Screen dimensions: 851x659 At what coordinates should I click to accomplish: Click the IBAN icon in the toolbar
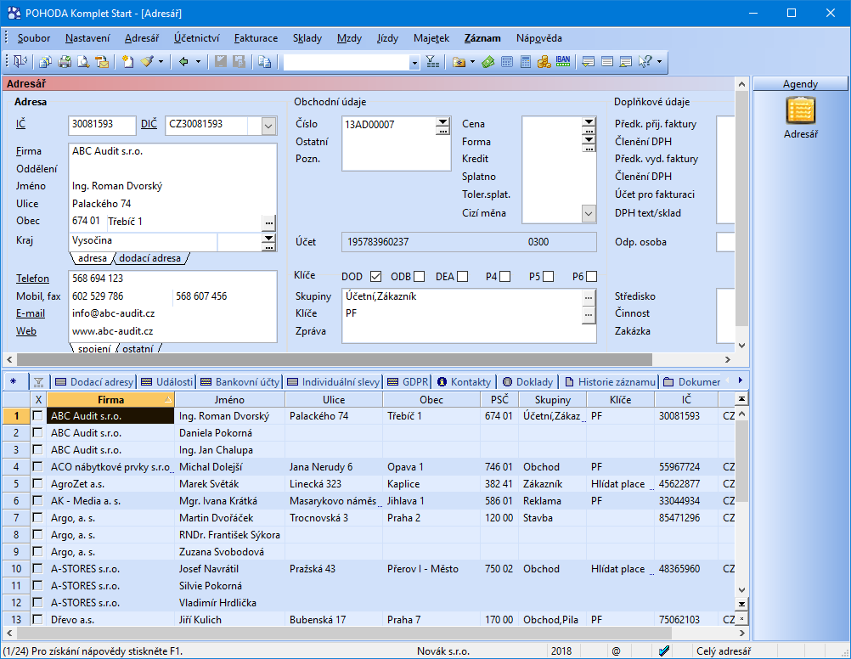[x=563, y=62]
